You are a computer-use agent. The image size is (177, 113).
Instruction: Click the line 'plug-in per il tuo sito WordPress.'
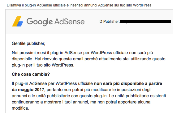tap(43, 65)
